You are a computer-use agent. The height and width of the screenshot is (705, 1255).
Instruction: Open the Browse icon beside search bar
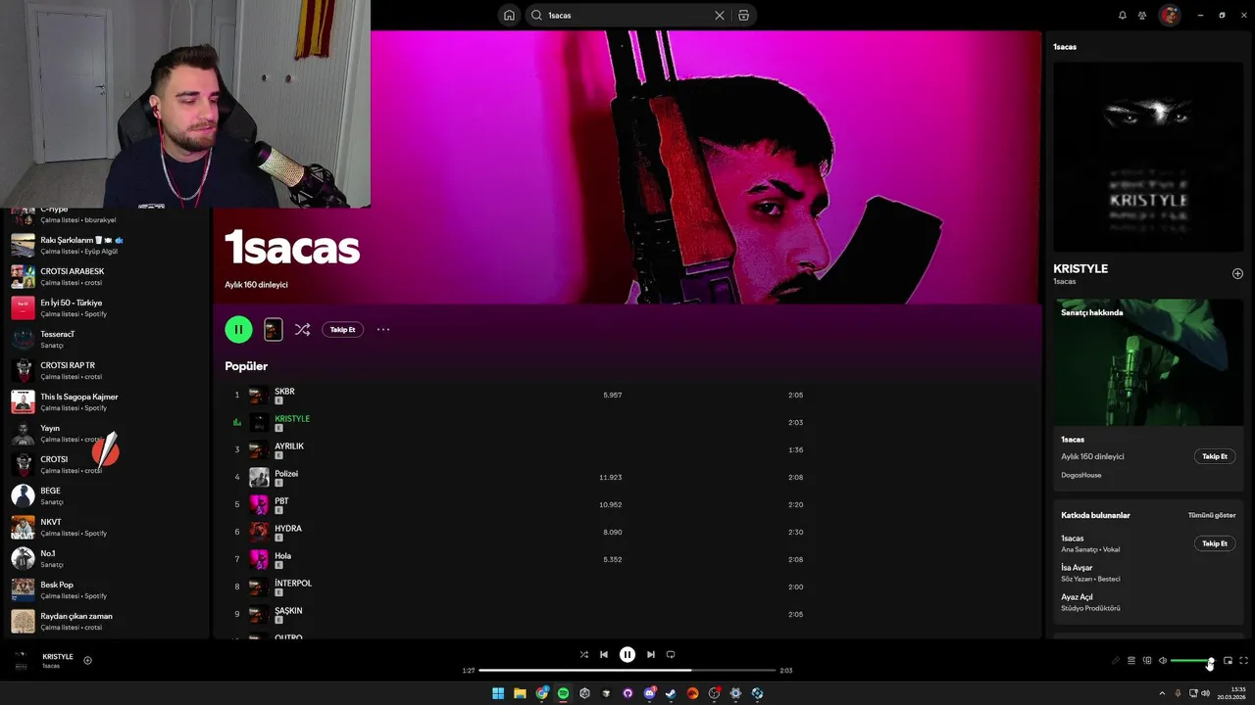coord(743,15)
